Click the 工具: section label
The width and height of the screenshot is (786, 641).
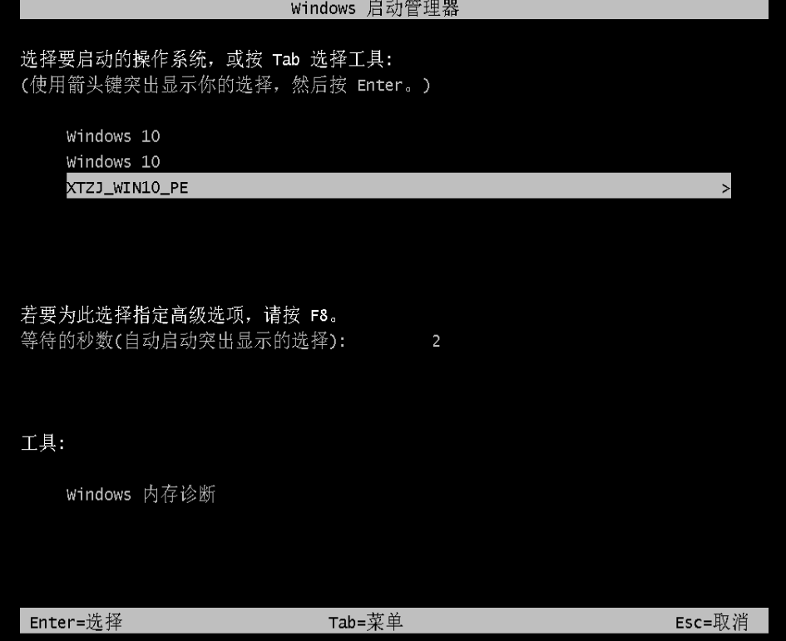(x=43, y=442)
